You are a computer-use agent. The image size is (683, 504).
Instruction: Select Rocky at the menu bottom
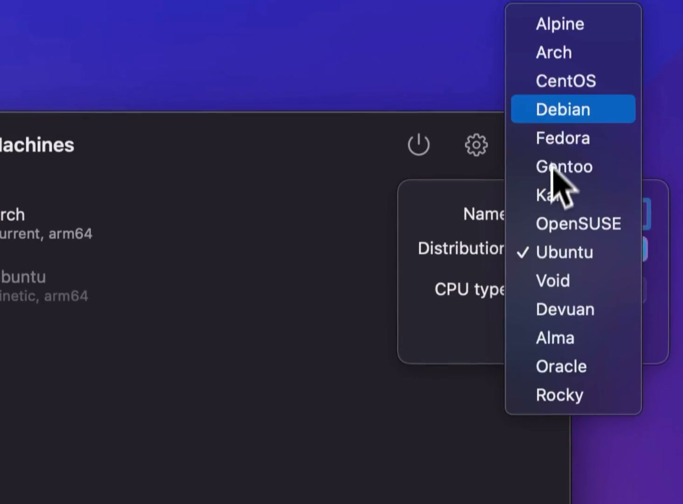point(573,395)
